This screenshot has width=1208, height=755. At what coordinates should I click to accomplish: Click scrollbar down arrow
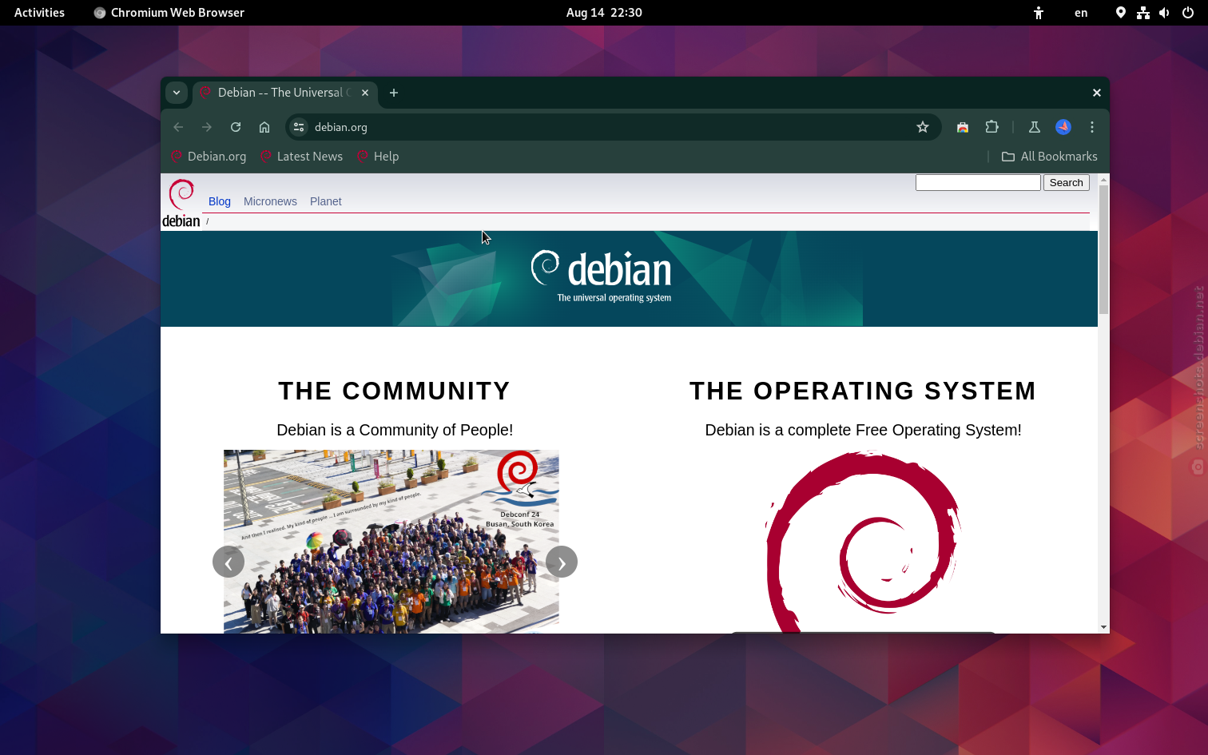tap(1103, 627)
